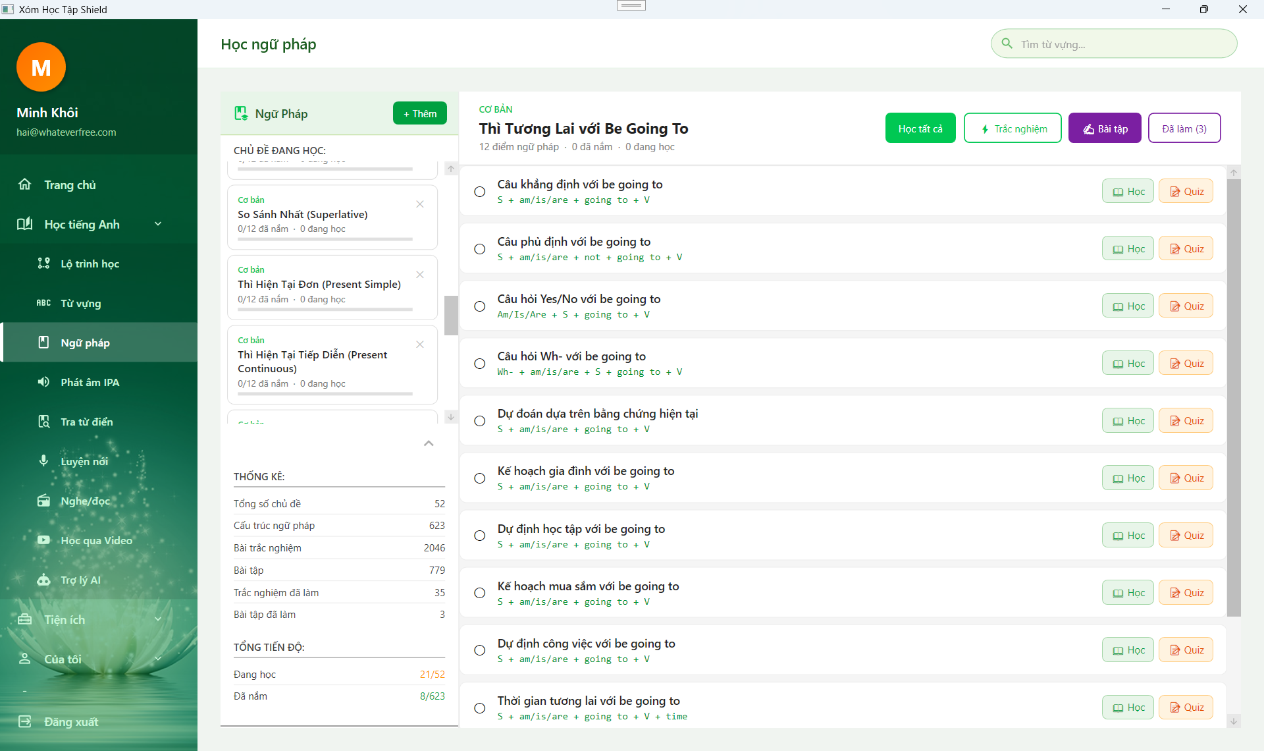The width and height of the screenshot is (1264, 751).
Task: Click the microphone icon for Luyện nói
Action: [x=43, y=460]
